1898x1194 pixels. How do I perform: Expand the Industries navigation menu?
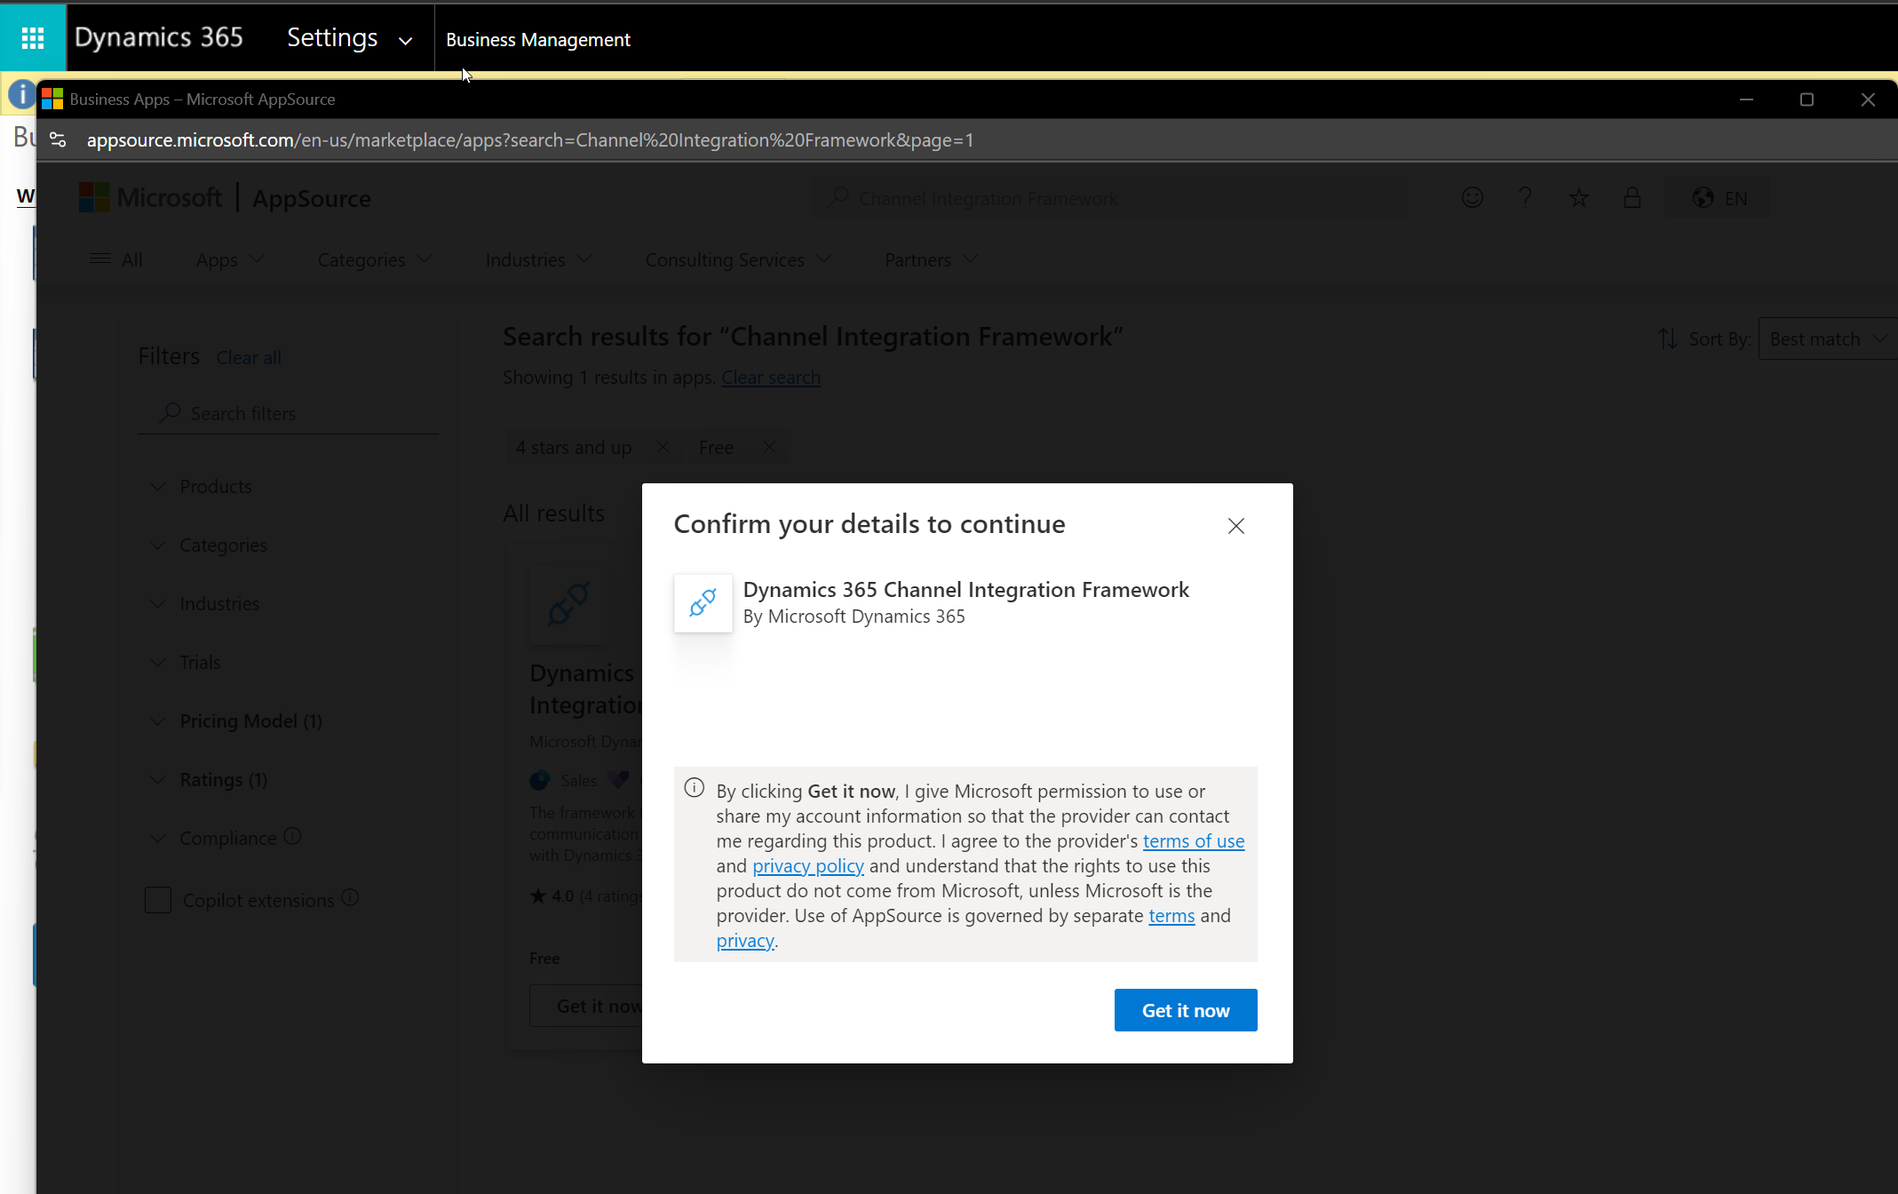pyautogui.click(x=538, y=259)
